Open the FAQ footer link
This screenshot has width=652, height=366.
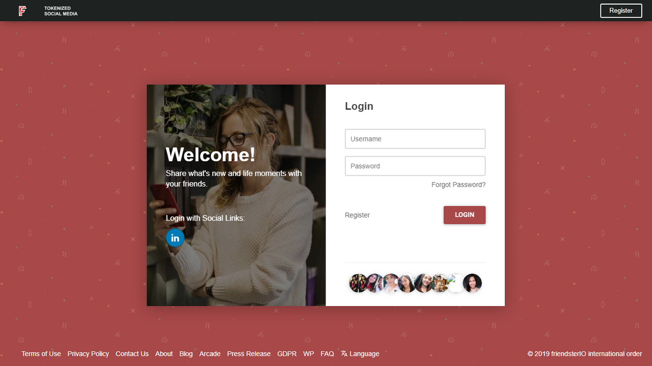328,354
